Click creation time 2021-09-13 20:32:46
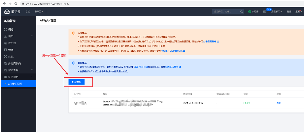Viewport: 305px width, 132px height. click(193, 103)
